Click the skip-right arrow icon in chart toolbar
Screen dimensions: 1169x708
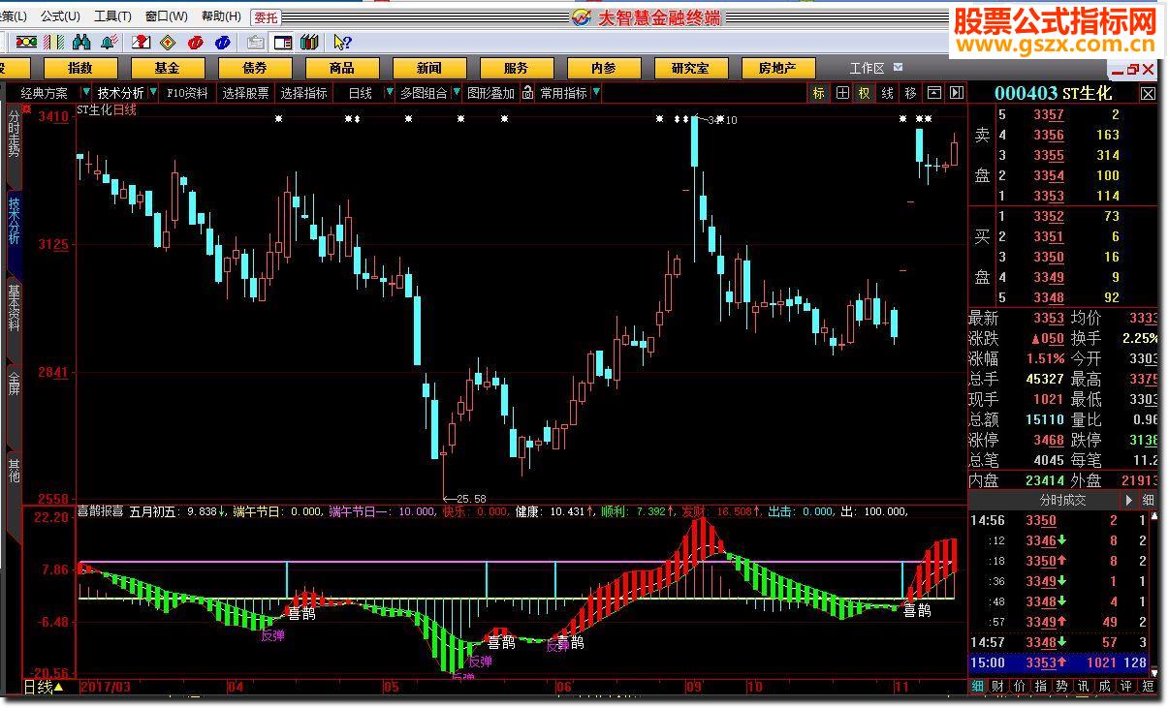coord(957,93)
